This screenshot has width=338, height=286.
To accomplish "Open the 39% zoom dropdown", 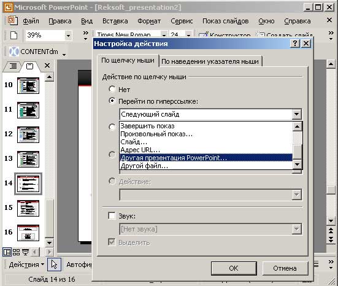I will click(x=68, y=35).
